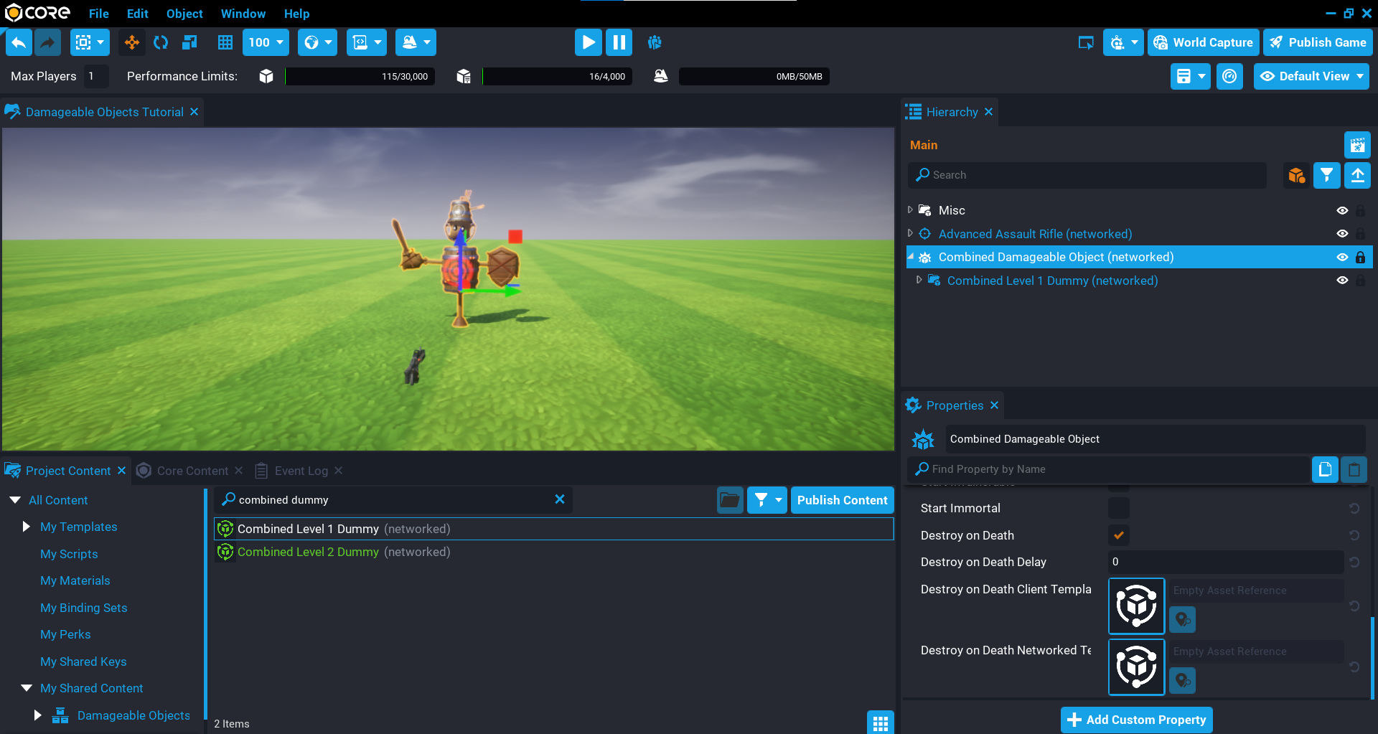Select the Scale transform tool

189,42
